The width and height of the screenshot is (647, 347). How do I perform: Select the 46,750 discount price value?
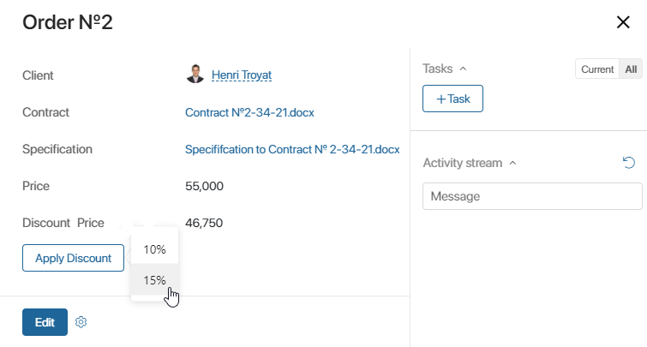204,223
